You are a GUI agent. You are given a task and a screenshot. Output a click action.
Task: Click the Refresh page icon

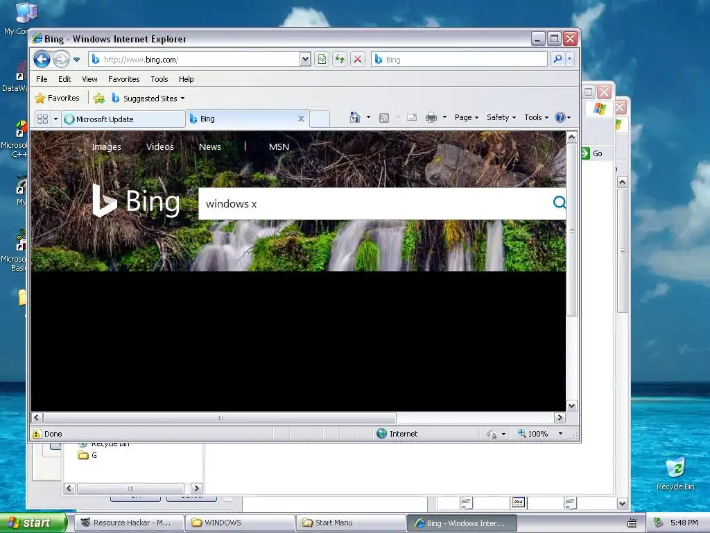click(x=340, y=60)
